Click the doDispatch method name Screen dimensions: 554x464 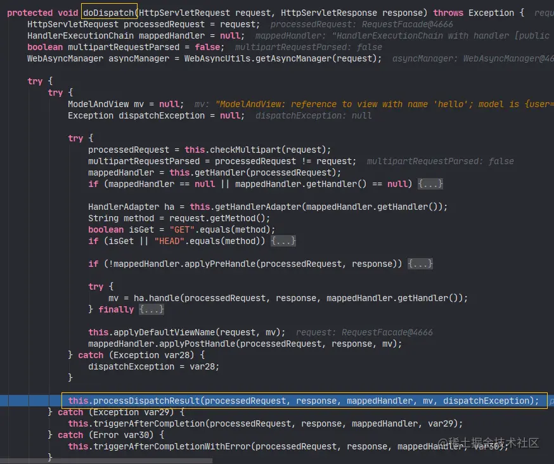(108, 13)
